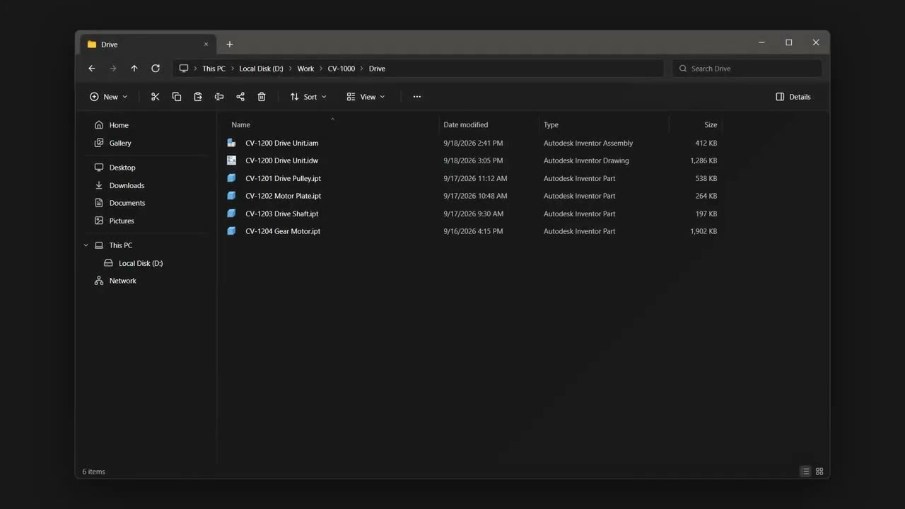
Task: Refresh the Drive folder view
Action: point(156,69)
